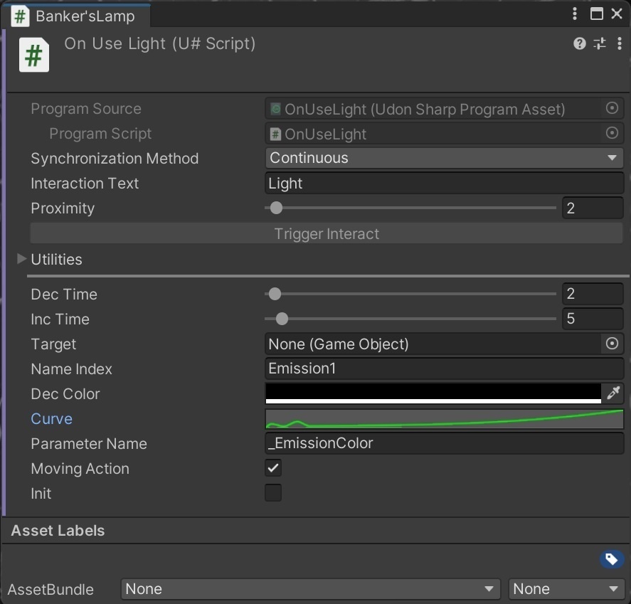Expand the Utilities foldout
The width and height of the screenshot is (631, 604).
pyautogui.click(x=22, y=259)
